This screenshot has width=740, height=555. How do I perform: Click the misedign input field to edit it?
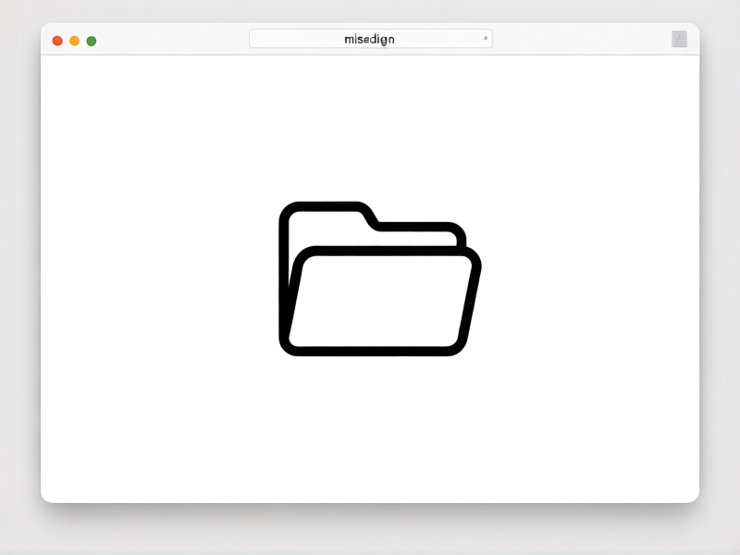coord(369,38)
